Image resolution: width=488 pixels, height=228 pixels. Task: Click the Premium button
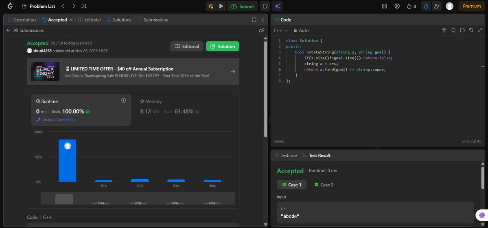[471, 6]
